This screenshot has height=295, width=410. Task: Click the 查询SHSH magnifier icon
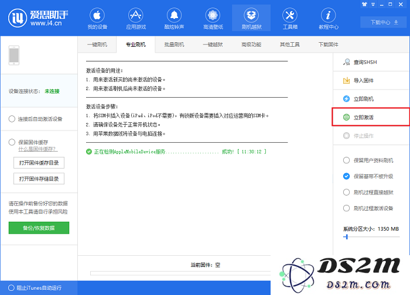tap(347, 62)
